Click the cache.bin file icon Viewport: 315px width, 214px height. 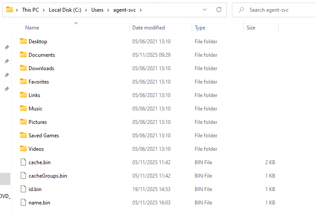[x=23, y=162]
